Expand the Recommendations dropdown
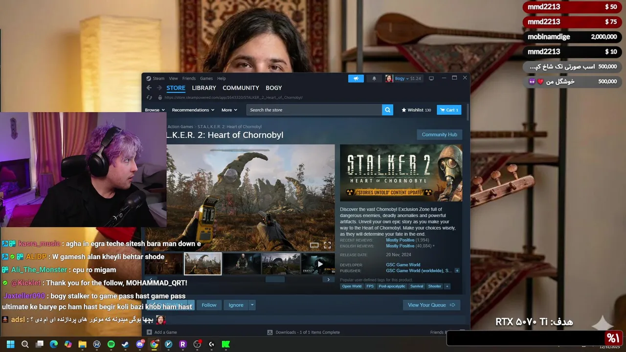The width and height of the screenshot is (626, 352). coord(193,110)
